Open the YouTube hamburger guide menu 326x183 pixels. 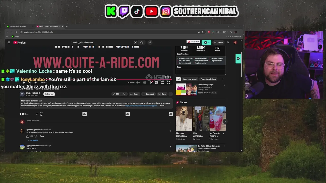click(9, 42)
